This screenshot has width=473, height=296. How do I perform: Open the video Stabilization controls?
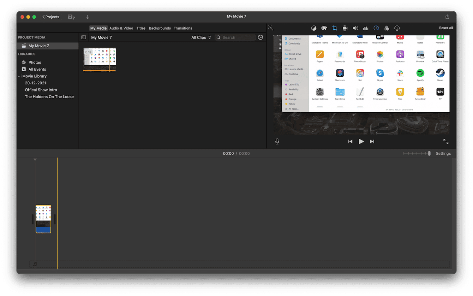click(345, 28)
